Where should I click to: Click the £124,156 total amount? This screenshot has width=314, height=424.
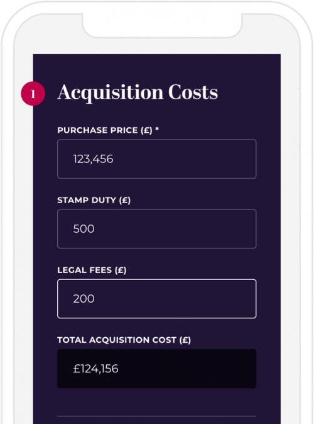pyautogui.click(x=95, y=369)
